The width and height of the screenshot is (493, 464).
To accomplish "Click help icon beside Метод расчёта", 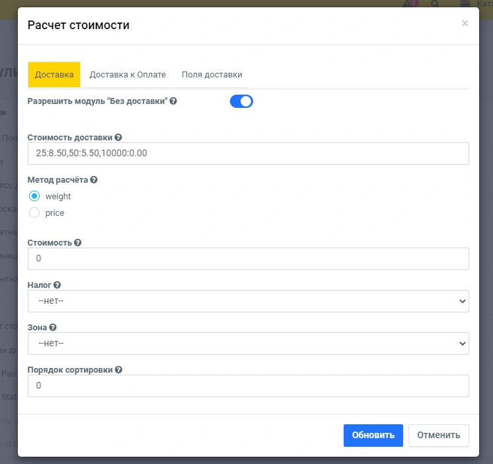I will [94, 179].
